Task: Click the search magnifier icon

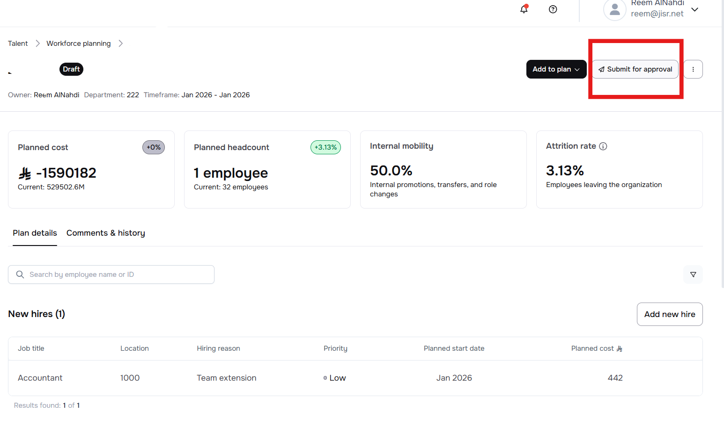Action: (20, 274)
